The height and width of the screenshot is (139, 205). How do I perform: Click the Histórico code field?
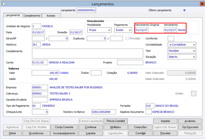tap(36, 45)
